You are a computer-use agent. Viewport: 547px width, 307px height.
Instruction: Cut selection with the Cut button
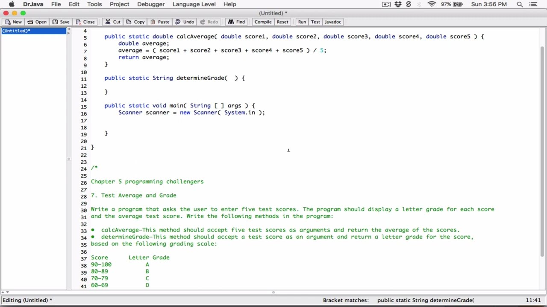click(x=113, y=22)
